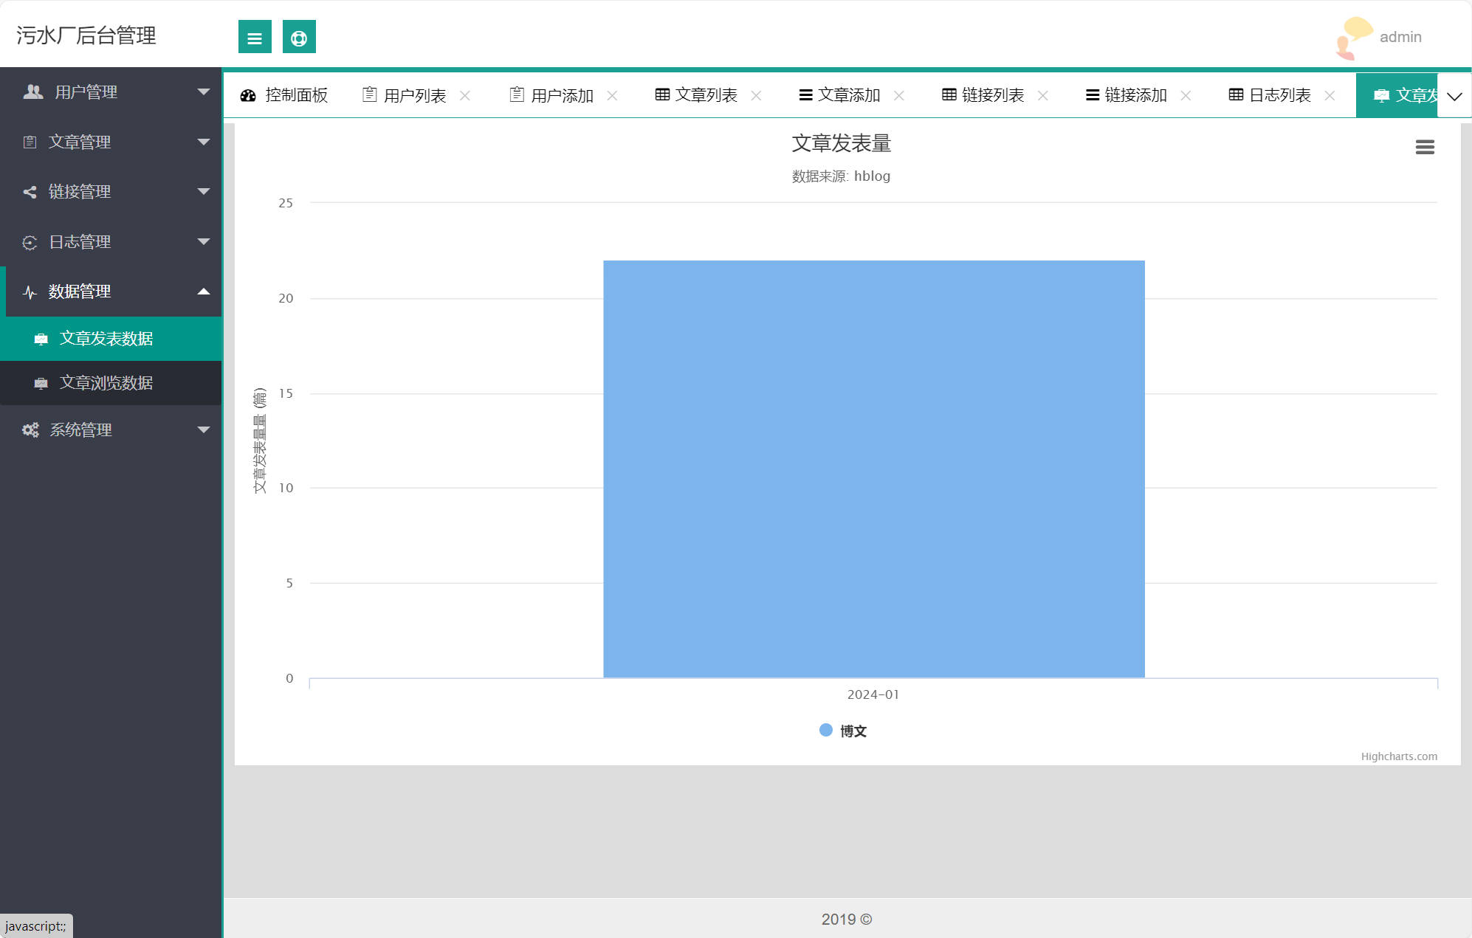Open the Highcharts export menu icon

[x=1424, y=147]
